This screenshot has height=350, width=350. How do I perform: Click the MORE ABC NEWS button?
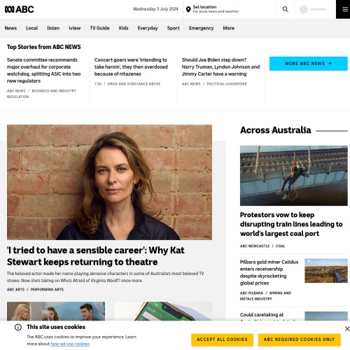[308, 64]
